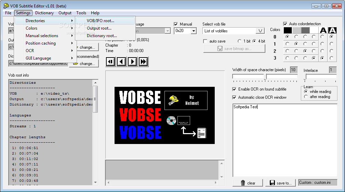This screenshot has height=192, width=345.
Task: Click the white color swatch
Action: [314, 30]
